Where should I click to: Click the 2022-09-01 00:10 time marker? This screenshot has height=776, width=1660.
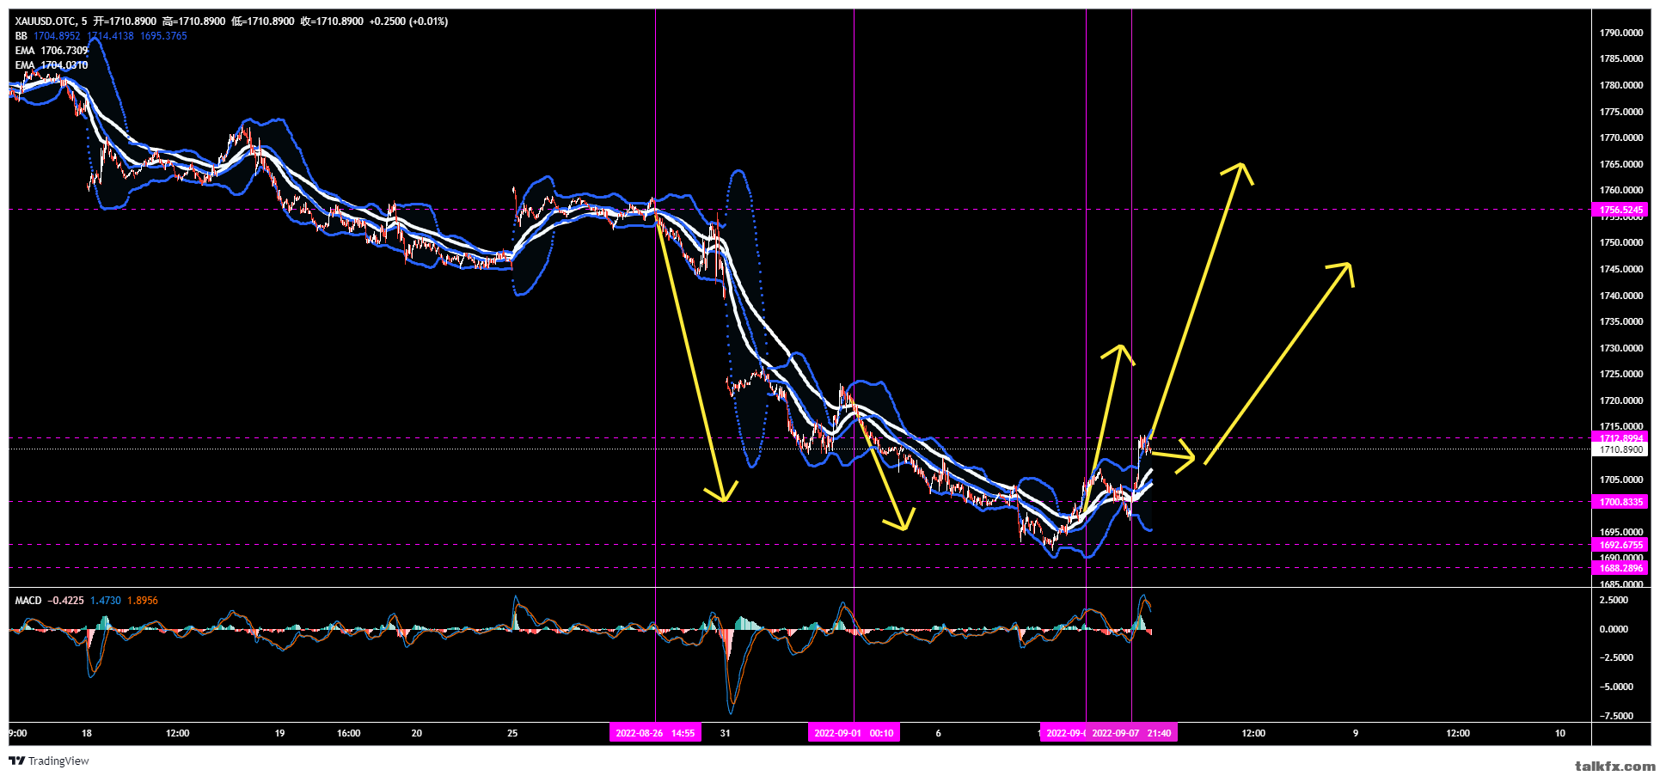pyautogui.click(x=854, y=733)
